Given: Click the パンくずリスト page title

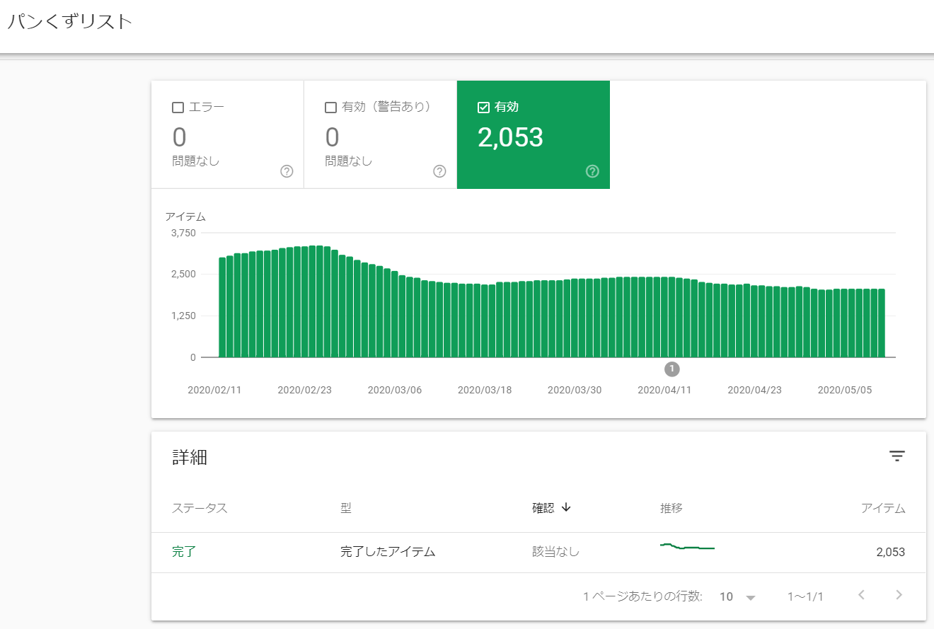Looking at the screenshot, I should (x=70, y=21).
